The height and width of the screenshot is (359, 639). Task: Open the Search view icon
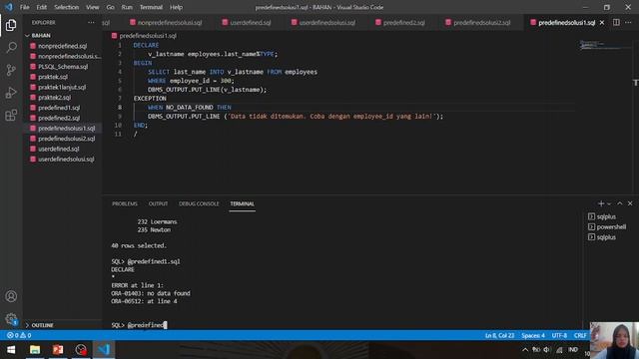[11, 47]
